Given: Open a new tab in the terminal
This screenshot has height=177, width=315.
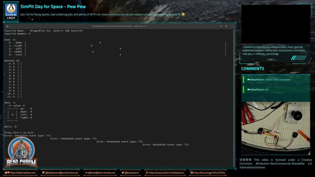Looking at the screenshot, I should [7, 26].
